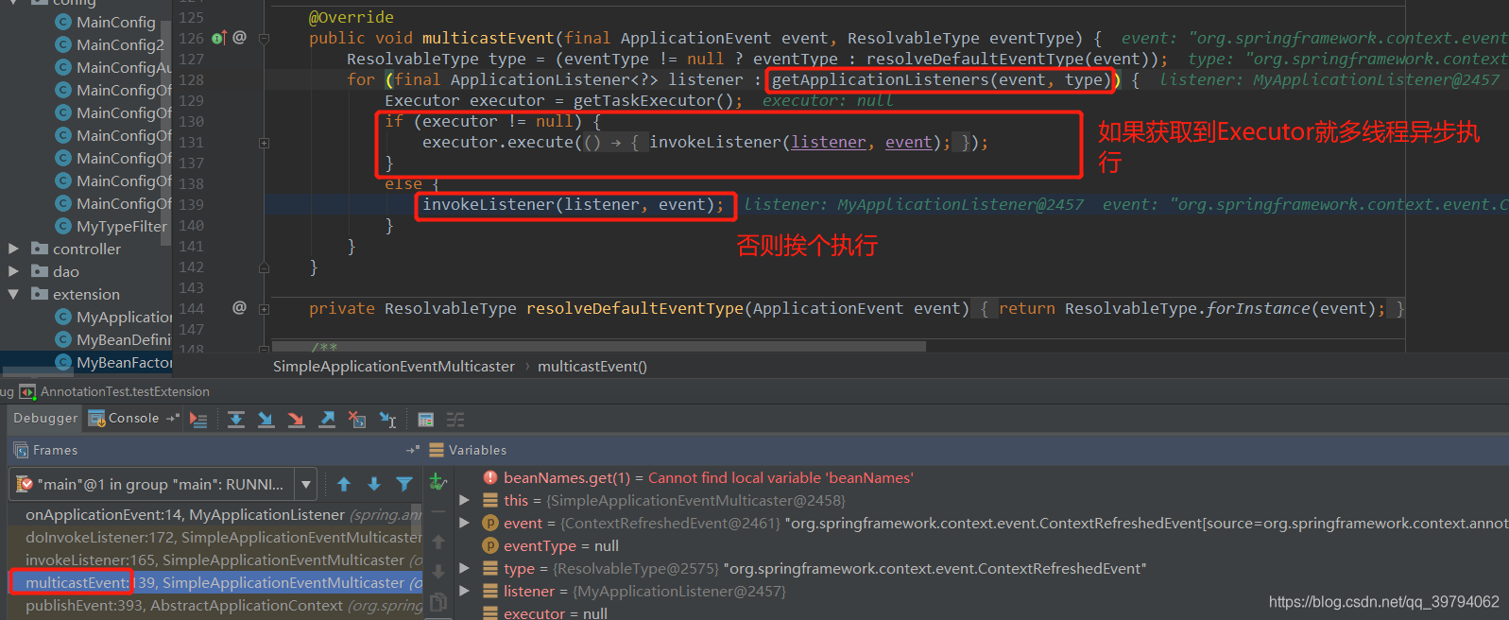The height and width of the screenshot is (620, 1509).
Task: Click line number 139 in the gutter
Action: point(191,205)
